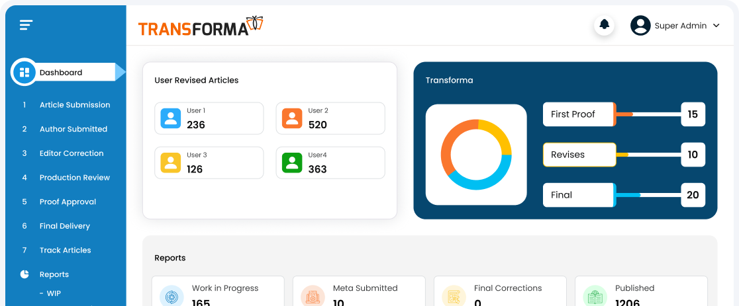Click the Published icon
The image size is (739, 306).
point(595,297)
